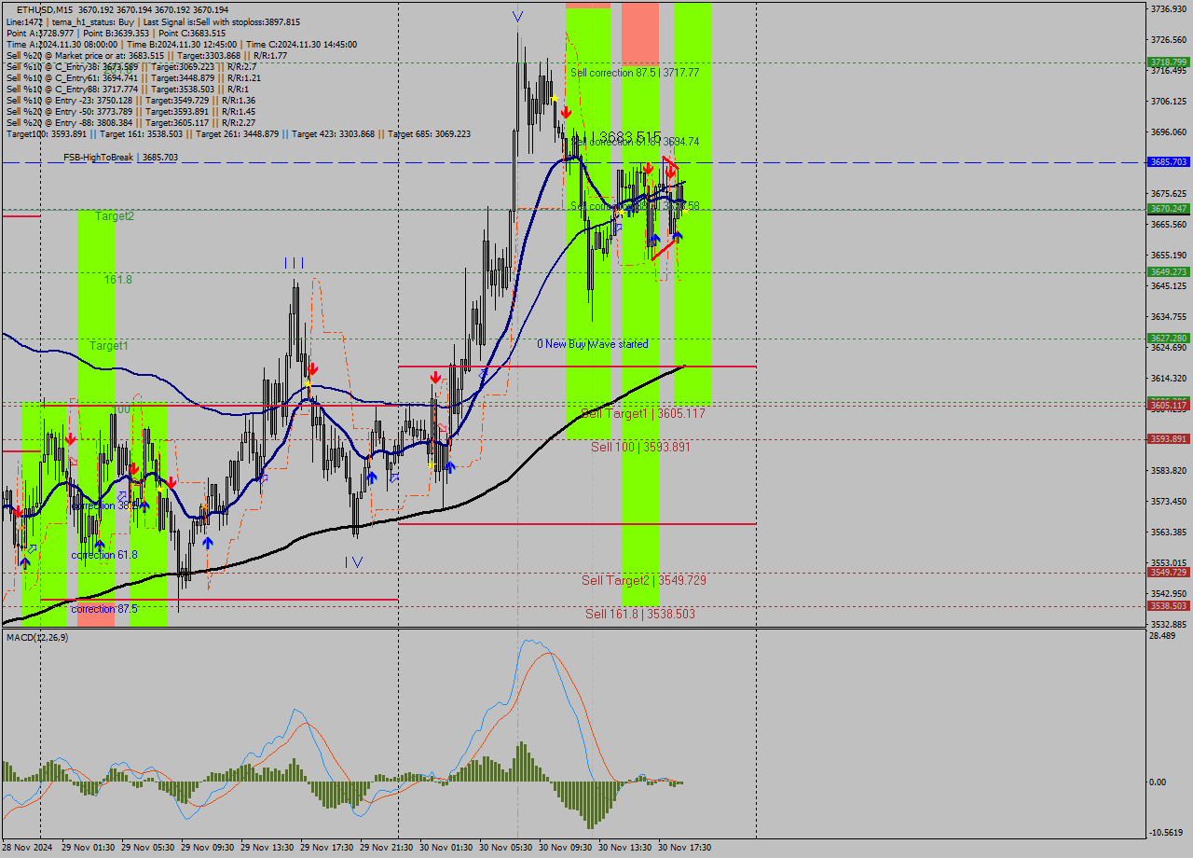Click the '29 Nov 21:30' time axis label
The height and width of the screenshot is (858, 1193).
(x=386, y=848)
